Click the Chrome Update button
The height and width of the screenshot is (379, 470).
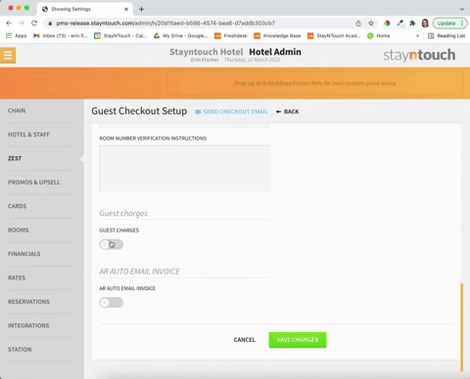click(x=450, y=23)
